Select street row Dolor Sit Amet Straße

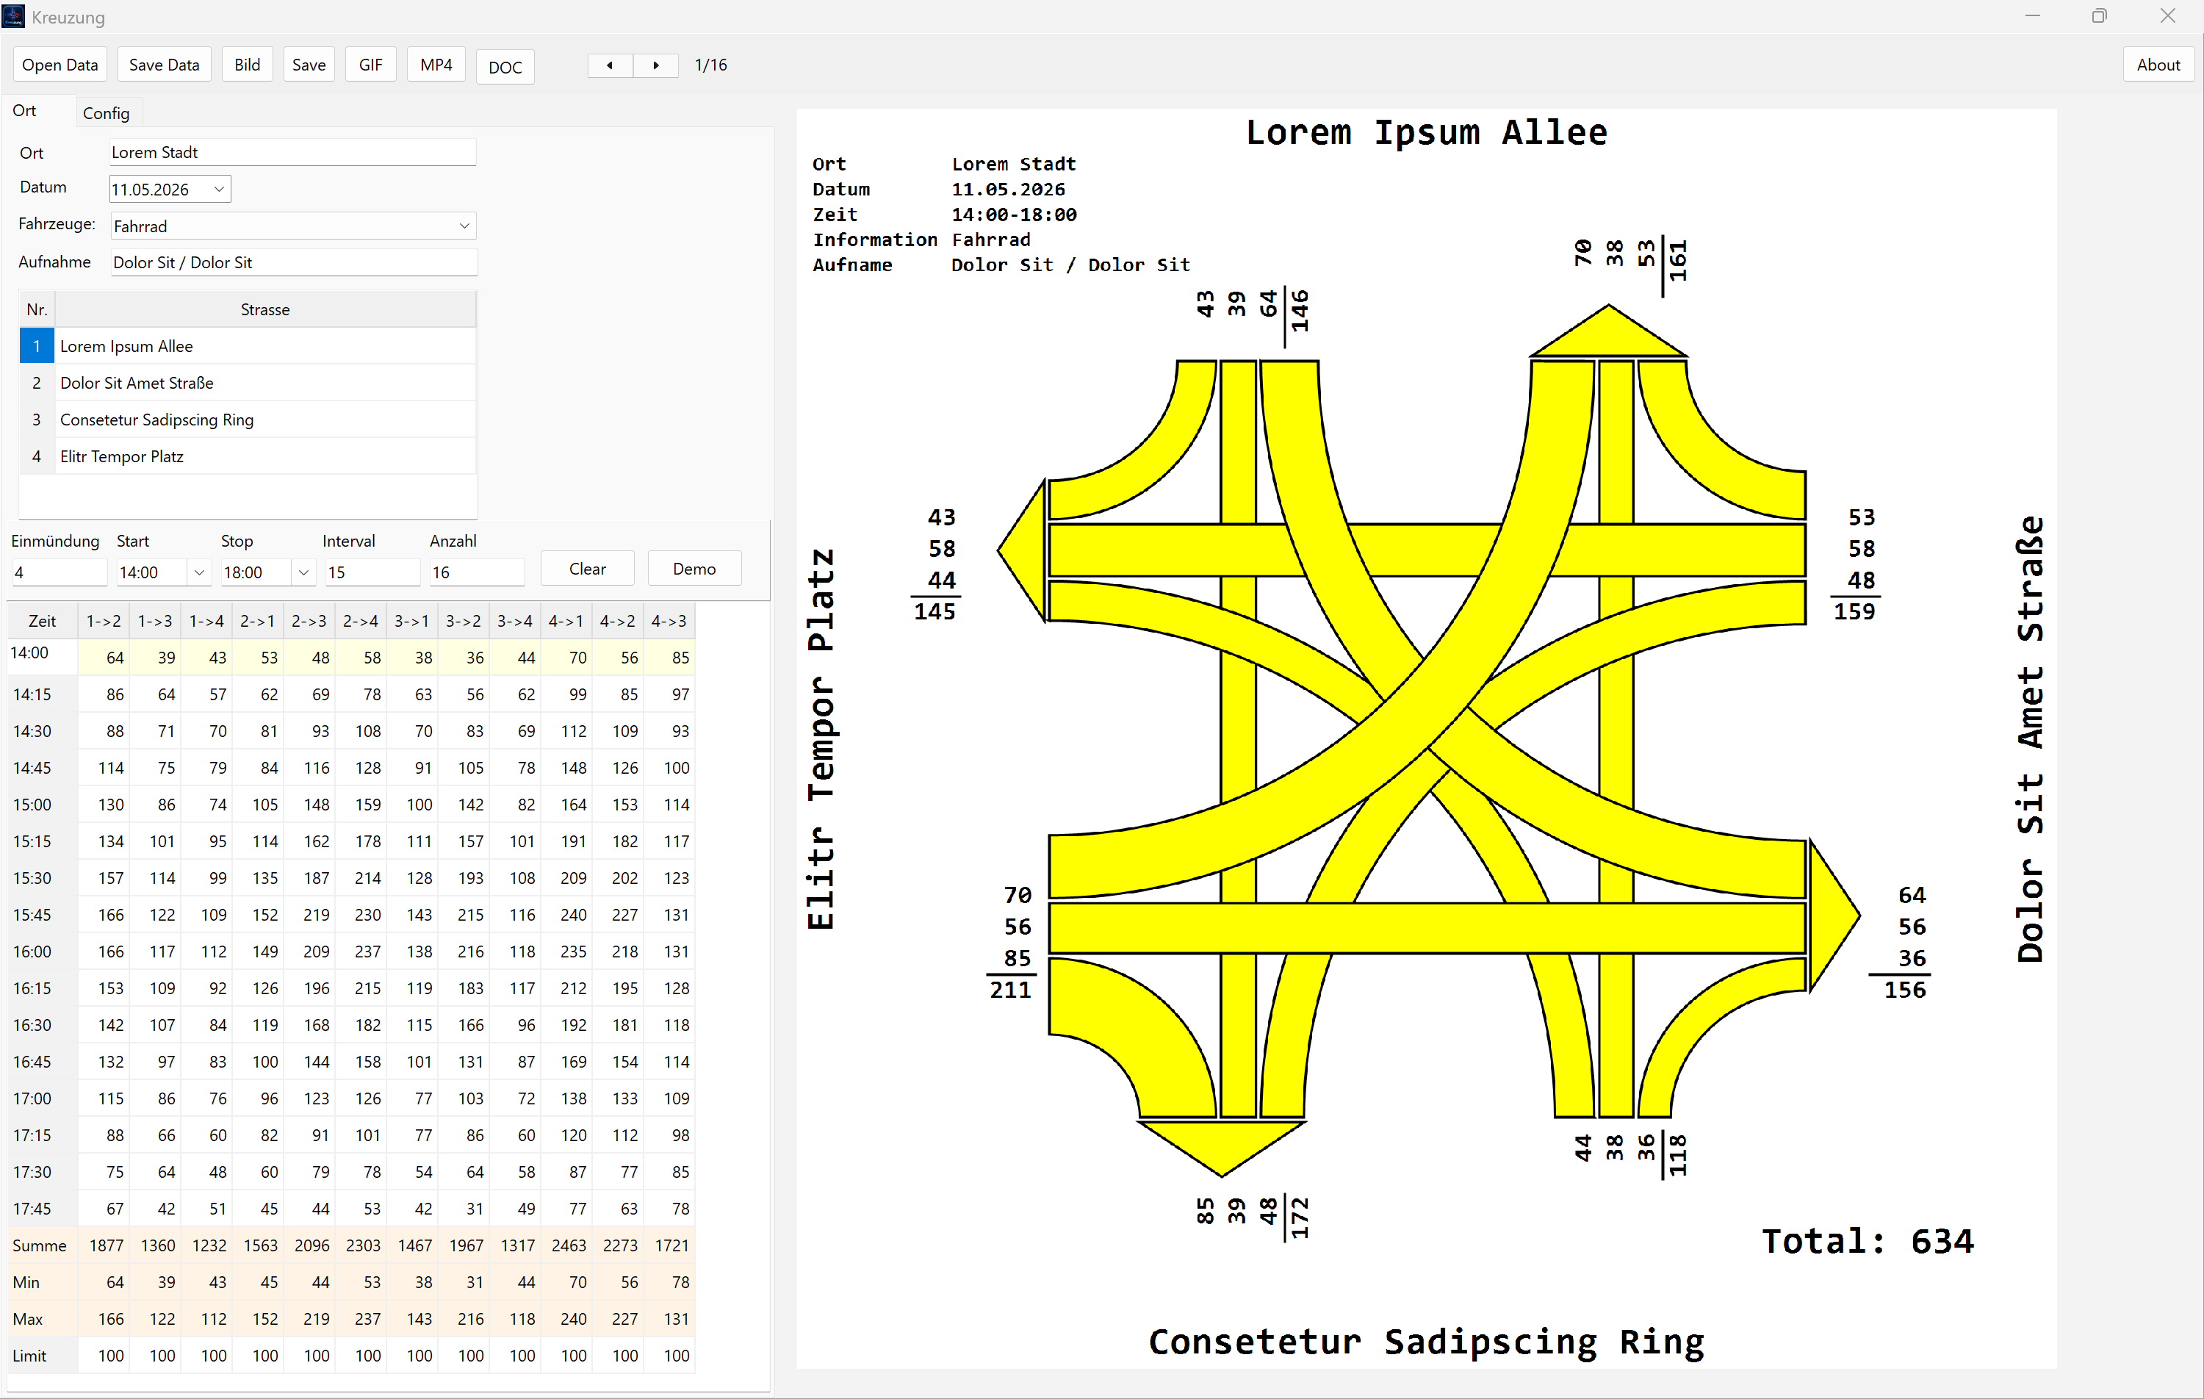click(247, 383)
